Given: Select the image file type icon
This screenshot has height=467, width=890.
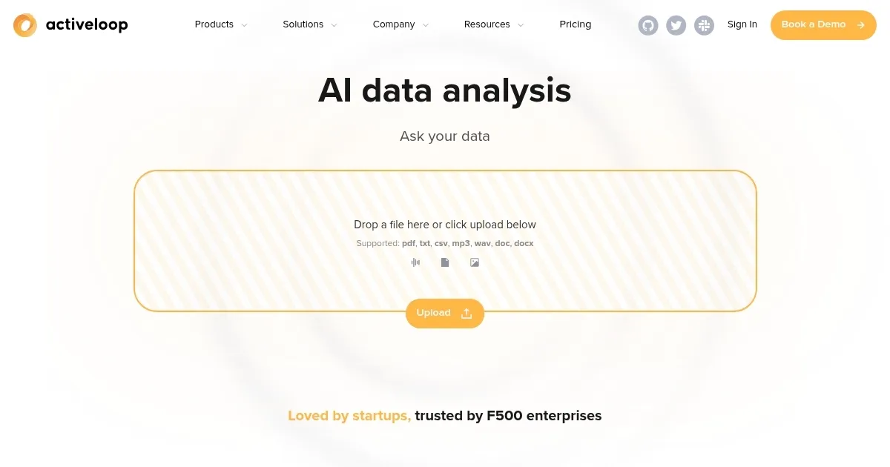Looking at the screenshot, I should pos(475,262).
